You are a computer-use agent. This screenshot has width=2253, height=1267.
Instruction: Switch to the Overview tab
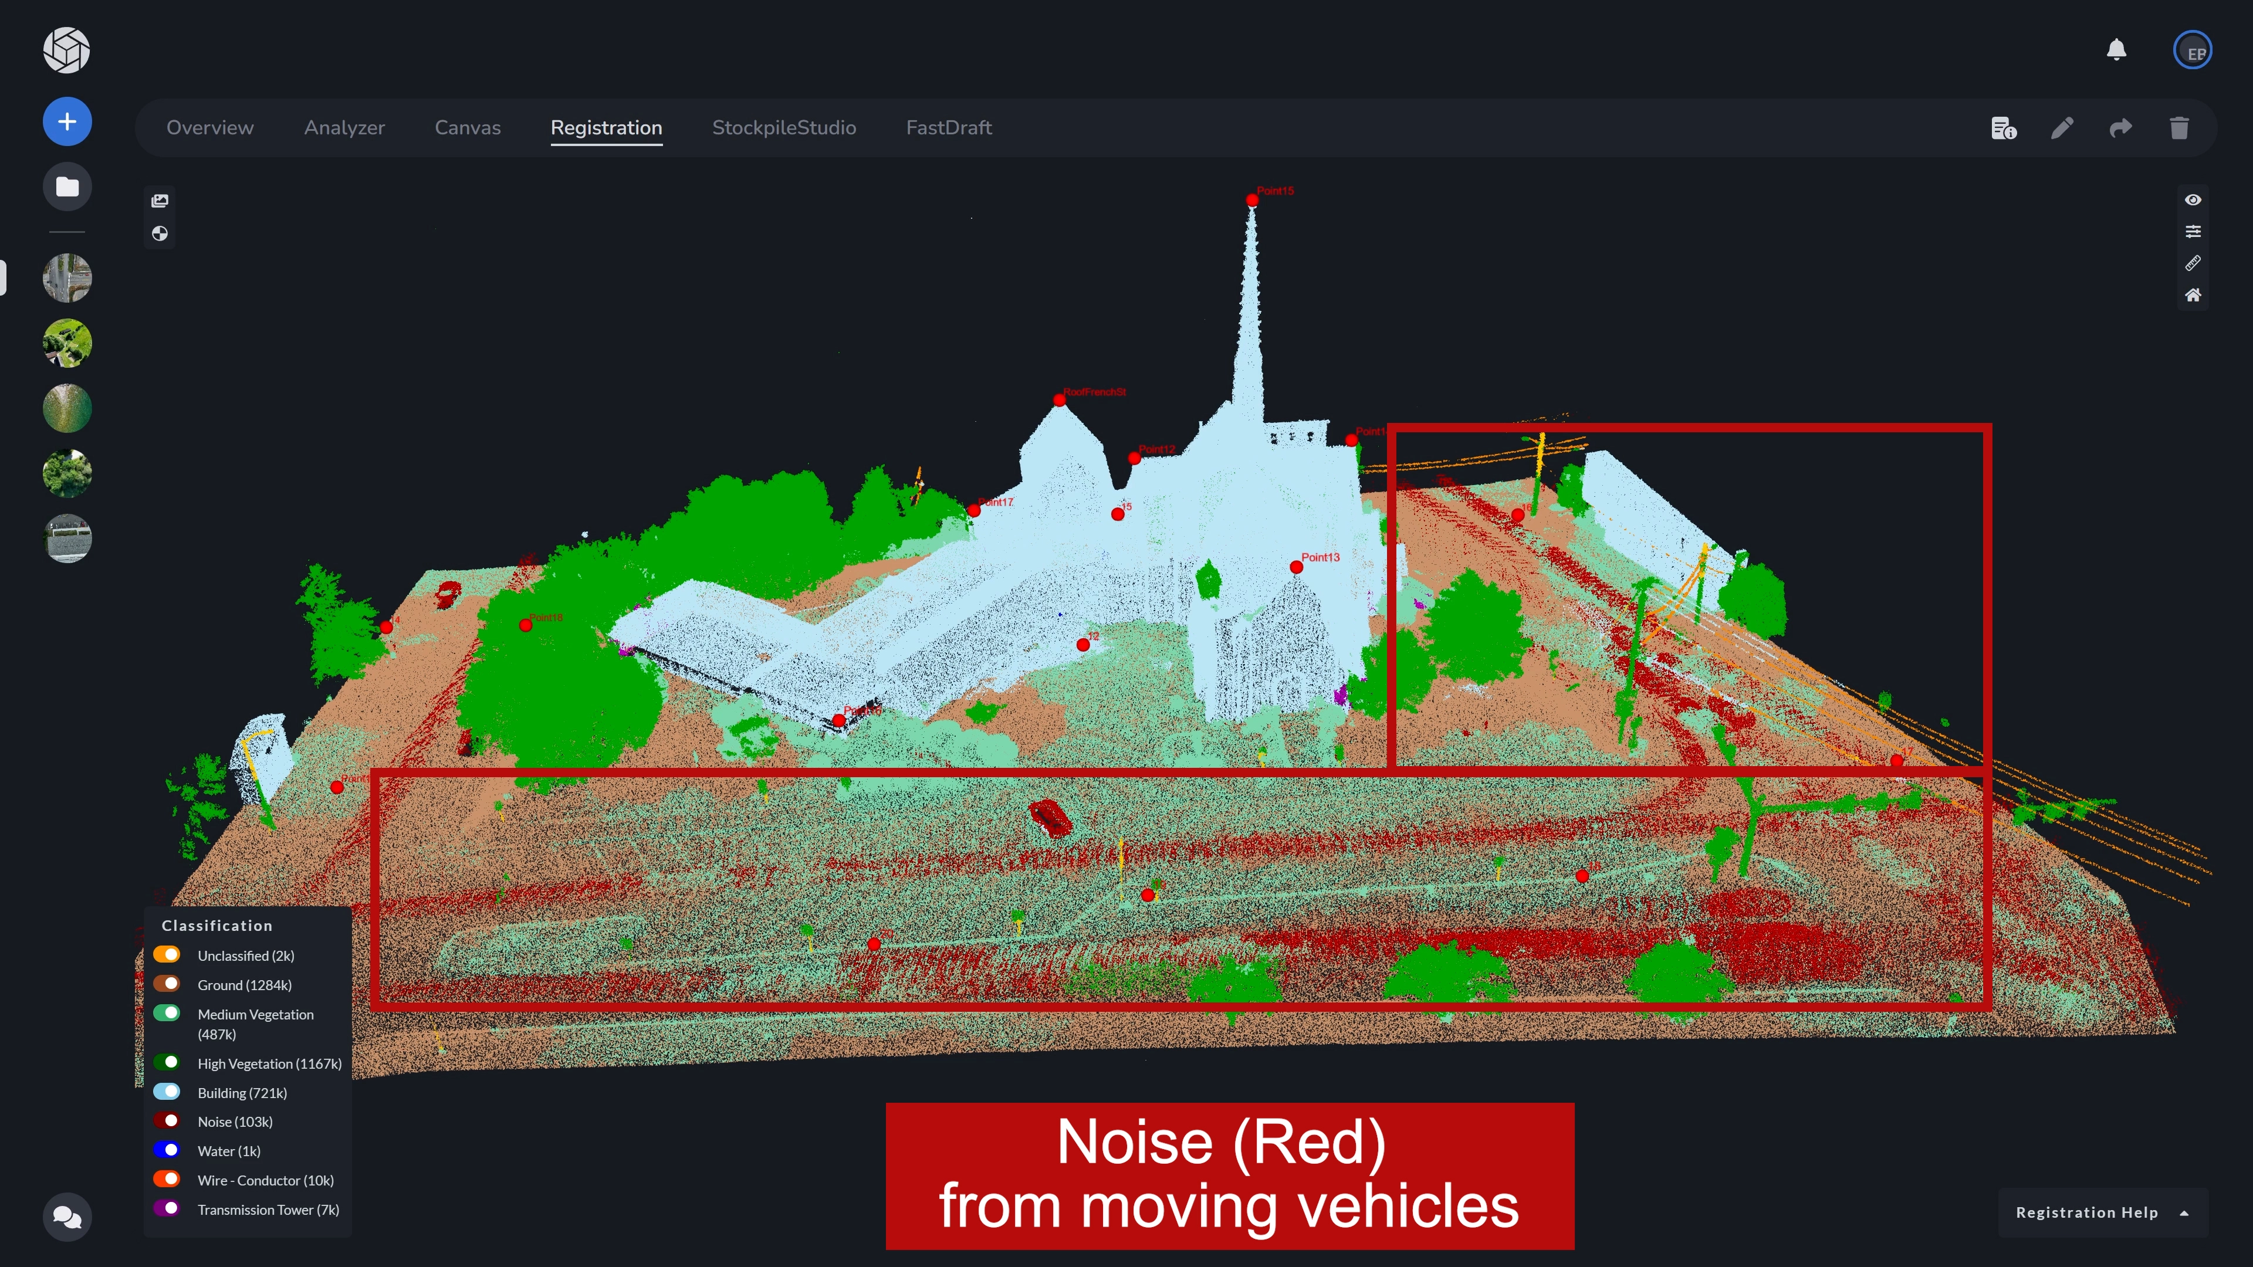click(x=210, y=128)
